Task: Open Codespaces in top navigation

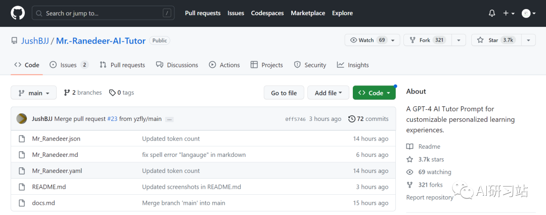Action: click(267, 13)
